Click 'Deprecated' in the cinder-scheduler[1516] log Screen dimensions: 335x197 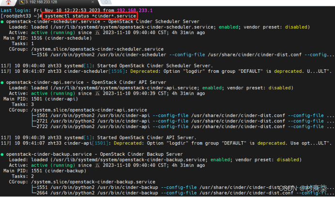pyautogui.click(x=144, y=71)
